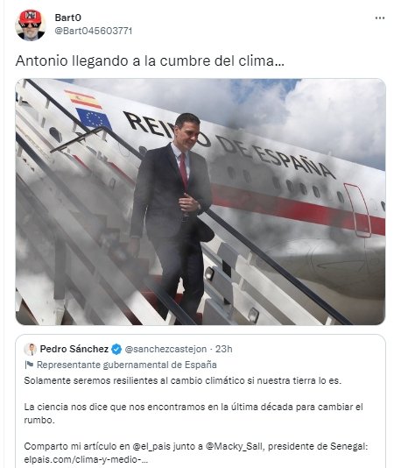
Task: Open the three-dot more options menu
Action: pos(379,18)
